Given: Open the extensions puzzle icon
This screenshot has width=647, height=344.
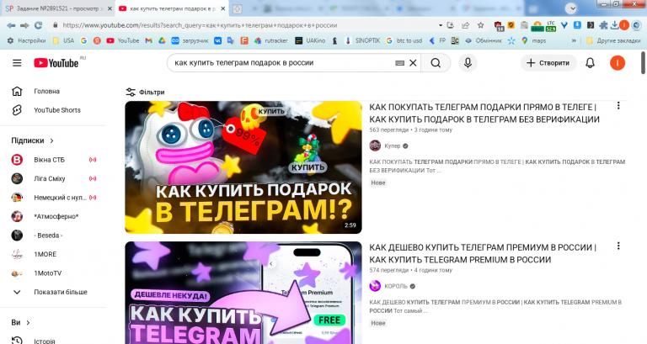Looking at the screenshot, I should coord(603,25).
